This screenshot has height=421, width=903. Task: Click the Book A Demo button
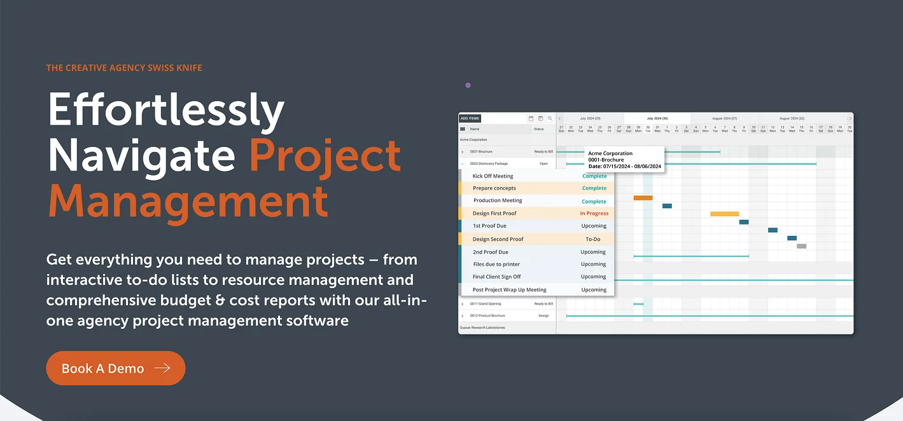click(x=115, y=368)
